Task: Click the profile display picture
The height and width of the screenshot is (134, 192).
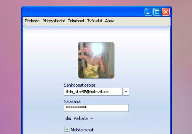Action: tap(96, 60)
